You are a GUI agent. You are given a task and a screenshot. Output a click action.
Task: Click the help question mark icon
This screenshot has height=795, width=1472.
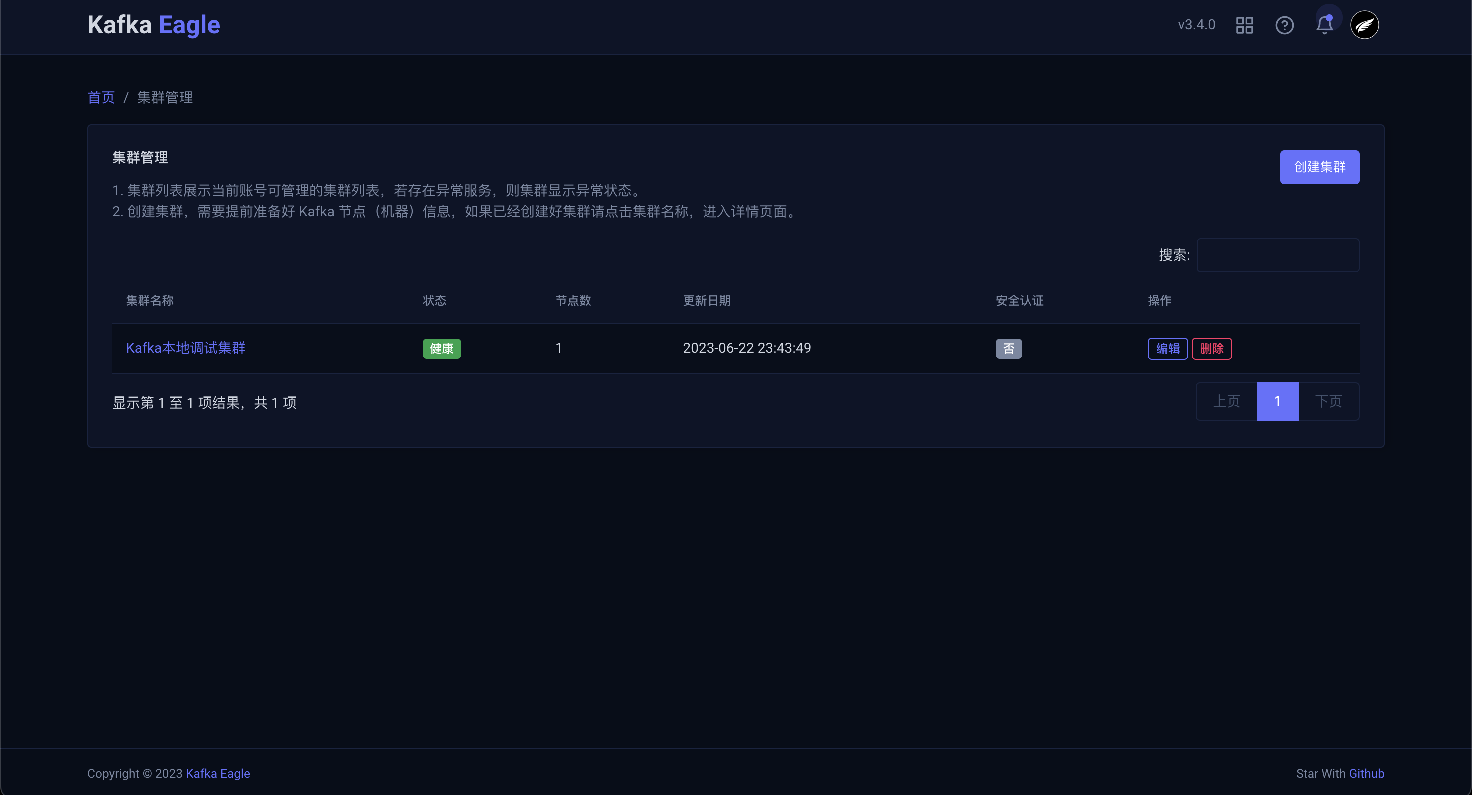(x=1284, y=25)
